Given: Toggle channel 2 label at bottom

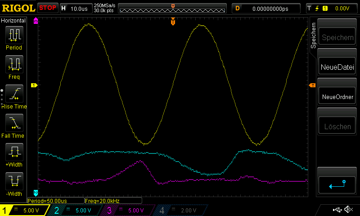Looking at the screenshot, I should coord(57,210).
